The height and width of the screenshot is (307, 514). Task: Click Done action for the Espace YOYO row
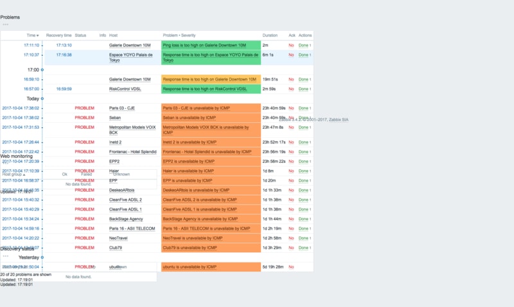point(303,55)
